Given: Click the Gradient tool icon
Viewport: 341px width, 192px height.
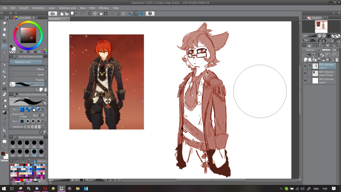Looking at the screenshot, I should (5, 112).
